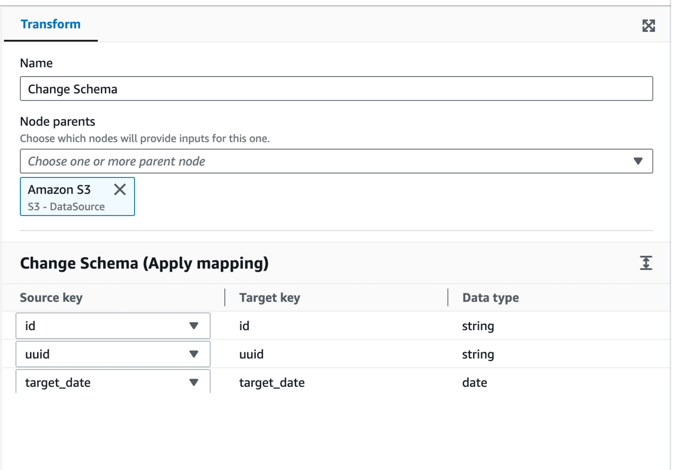678x470 pixels.
Task: Click string data type in id row
Action: (478, 326)
